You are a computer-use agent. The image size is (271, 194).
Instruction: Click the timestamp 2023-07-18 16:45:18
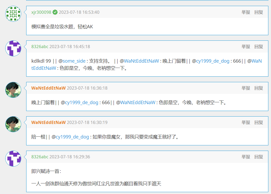click(70, 47)
